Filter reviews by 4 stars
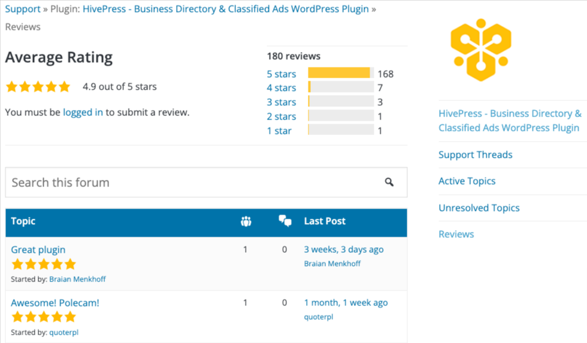The height and width of the screenshot is (343, 587). click(x=282, y=88)
